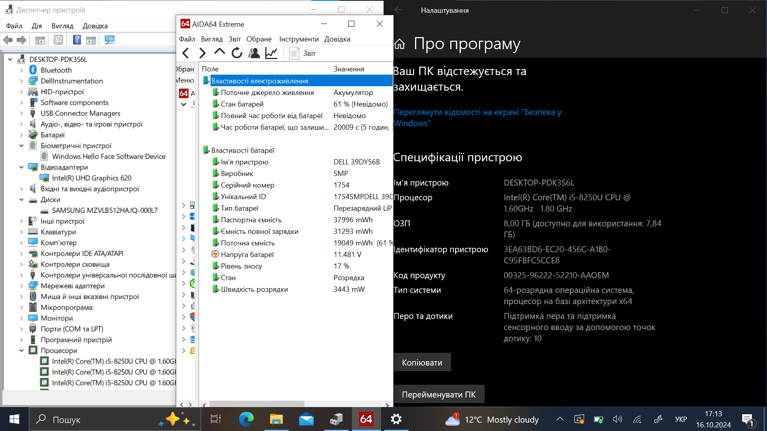Open AIDA64 user/favorites icon in toolbar
Viewport: 767px width, 431px height.
(x=254, y=53)
